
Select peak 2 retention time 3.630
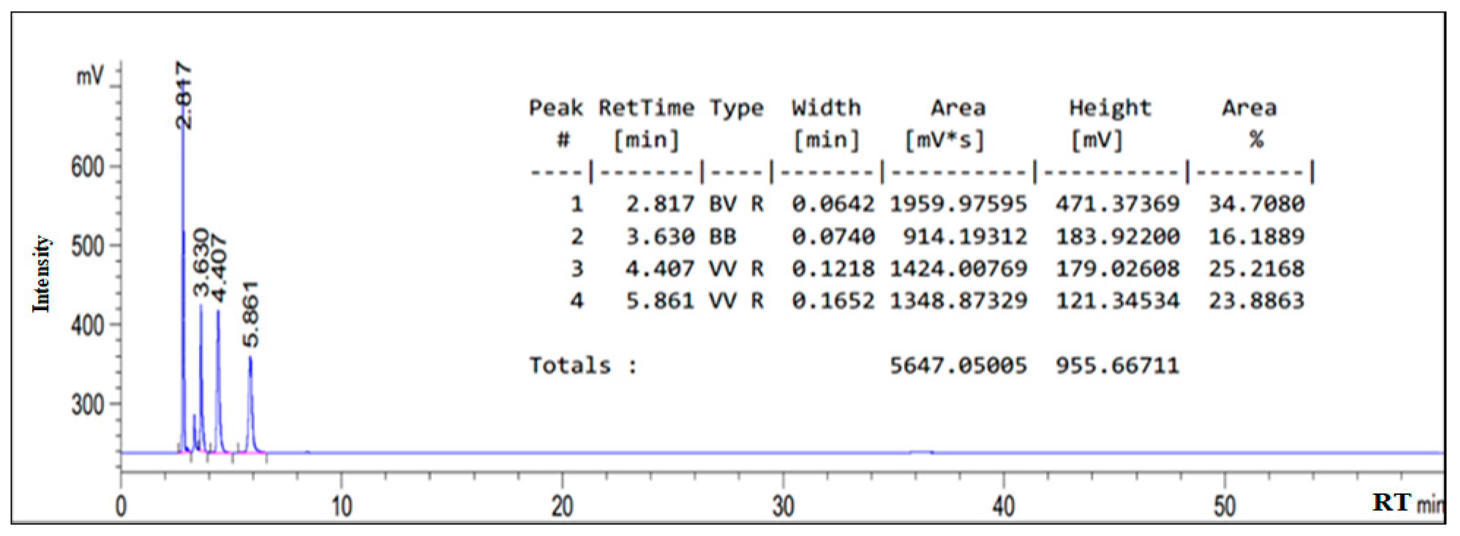(x=660, y=236)
